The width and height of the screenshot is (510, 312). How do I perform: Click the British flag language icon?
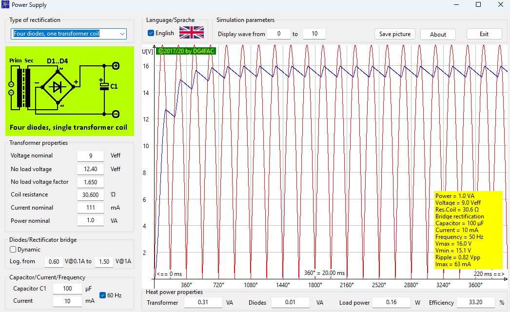pos(192,33)
